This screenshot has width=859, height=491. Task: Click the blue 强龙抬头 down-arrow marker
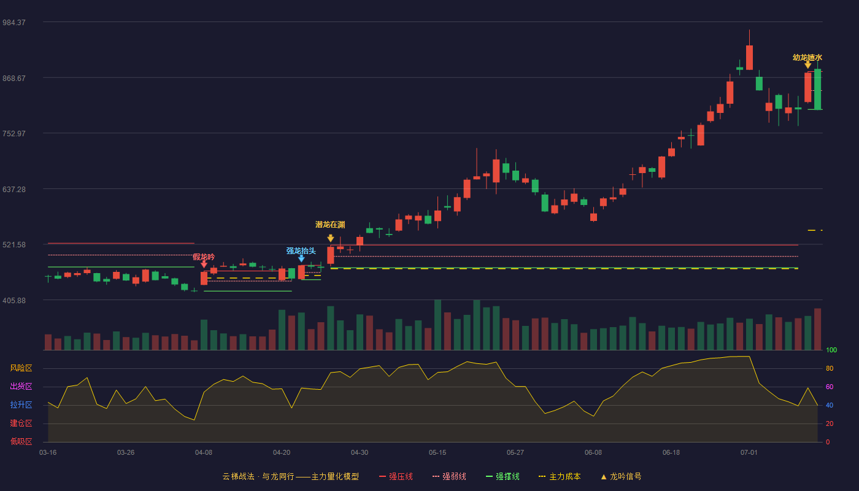[301, 258]
